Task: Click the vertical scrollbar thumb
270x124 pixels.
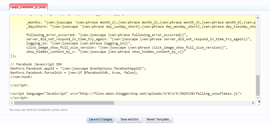Action: [x=258, y=85]
